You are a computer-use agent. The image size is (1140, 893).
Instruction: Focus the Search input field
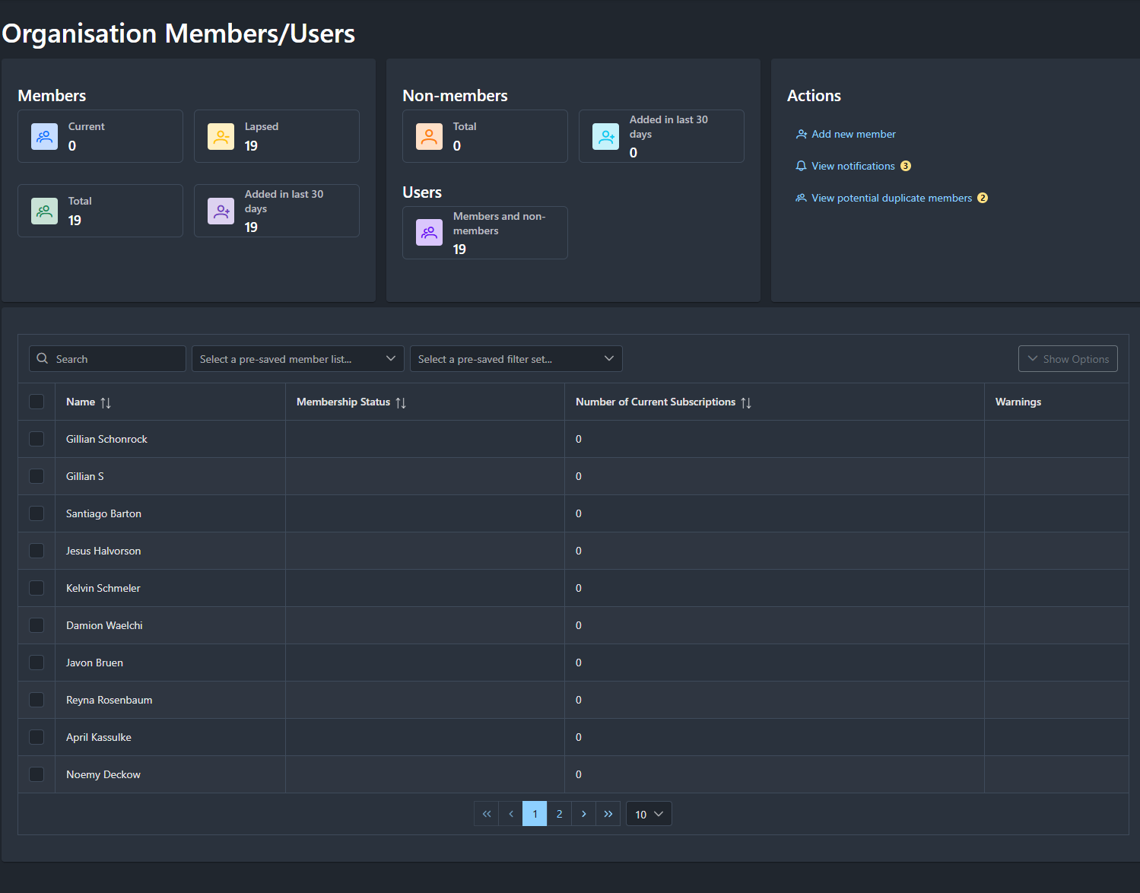(107, 359)
